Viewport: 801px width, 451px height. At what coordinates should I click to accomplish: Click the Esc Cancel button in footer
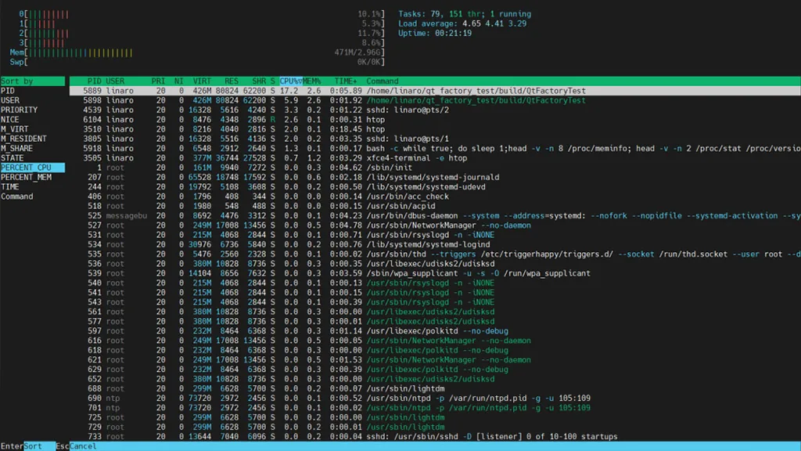click(76, 446)
